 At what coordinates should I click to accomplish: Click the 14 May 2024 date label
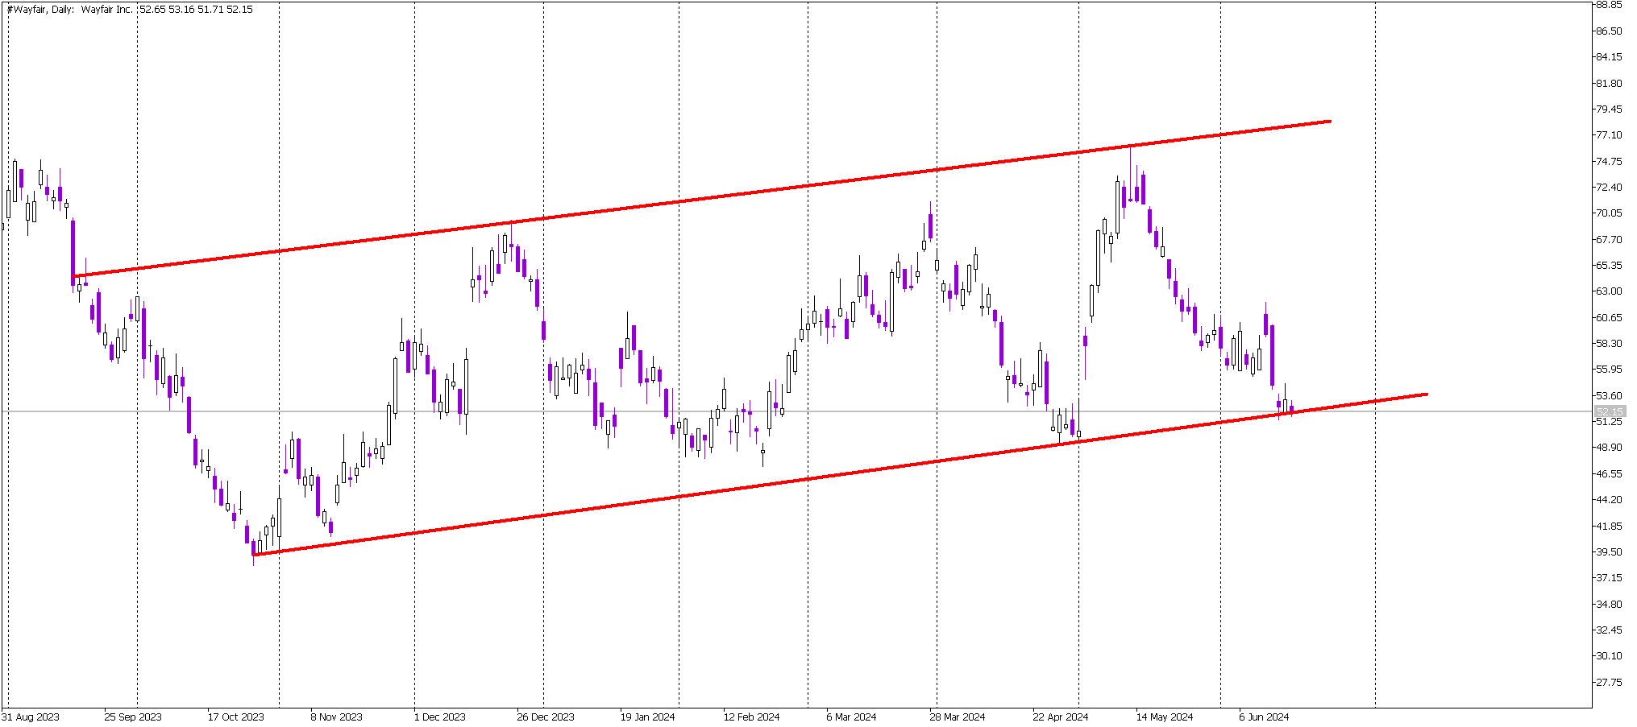pos(1165,717)
